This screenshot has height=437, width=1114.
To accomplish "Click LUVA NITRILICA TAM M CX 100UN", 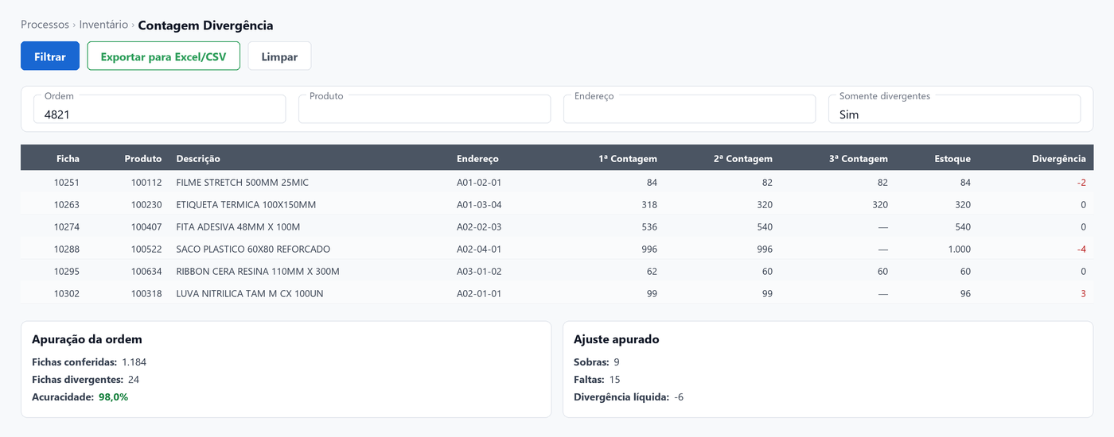I will pyautogui.click(x=250, y=293).
